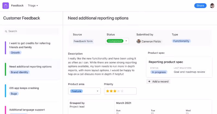Viewport: 217px width, 114px height.
Task: Click the Search input field
Action: tap(31, 31)
